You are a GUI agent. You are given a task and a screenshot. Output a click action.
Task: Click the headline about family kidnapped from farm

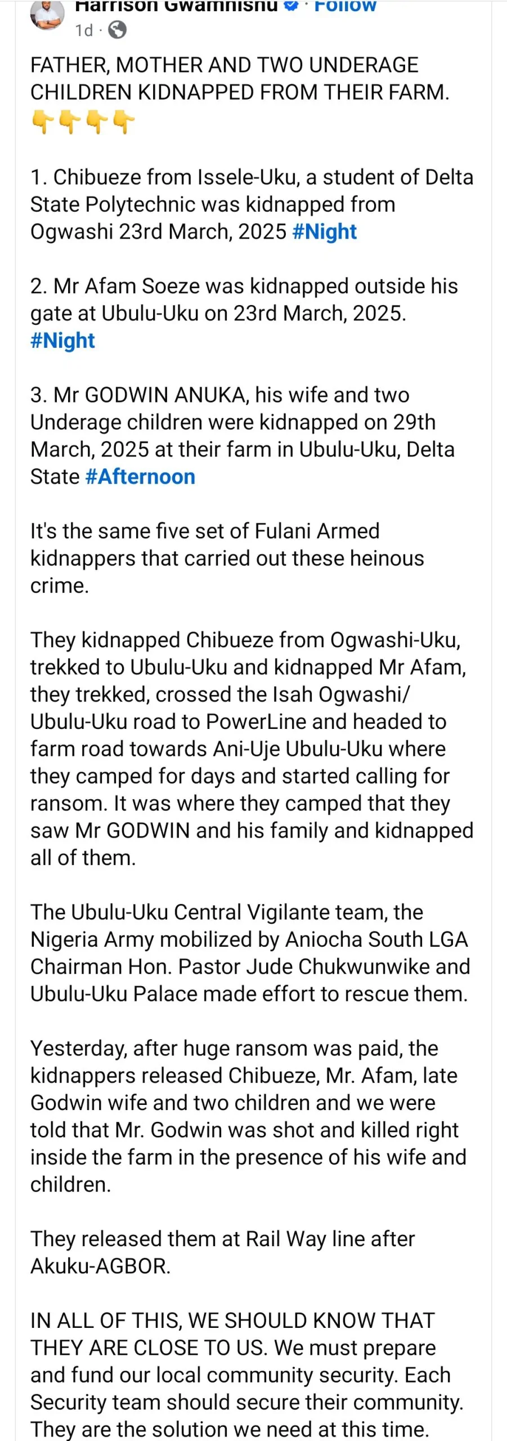(240, 79)
